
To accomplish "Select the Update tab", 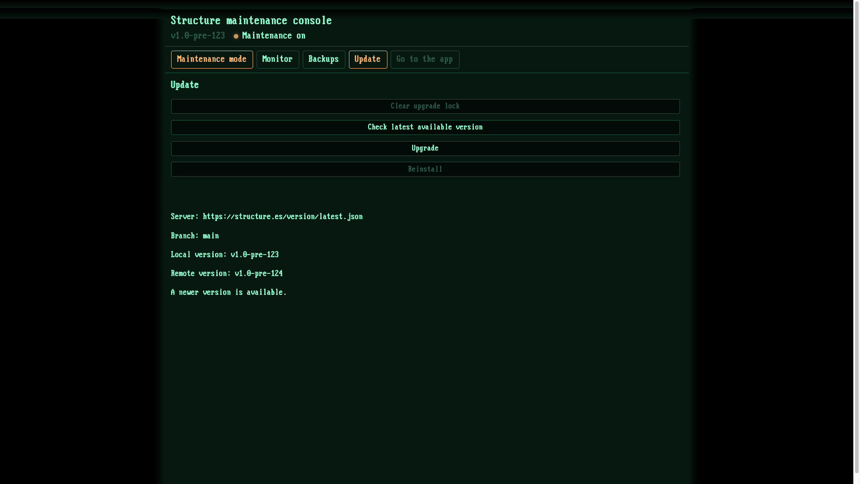I will [367, 59].
